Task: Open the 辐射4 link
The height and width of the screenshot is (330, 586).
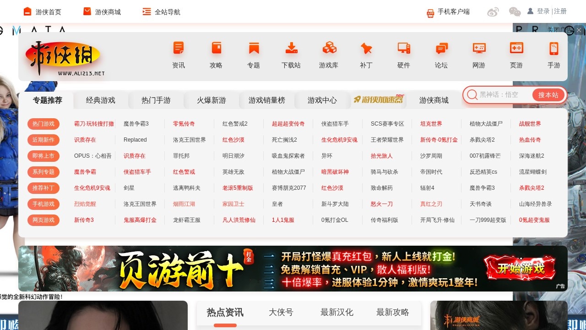Action: click(427, 188)
